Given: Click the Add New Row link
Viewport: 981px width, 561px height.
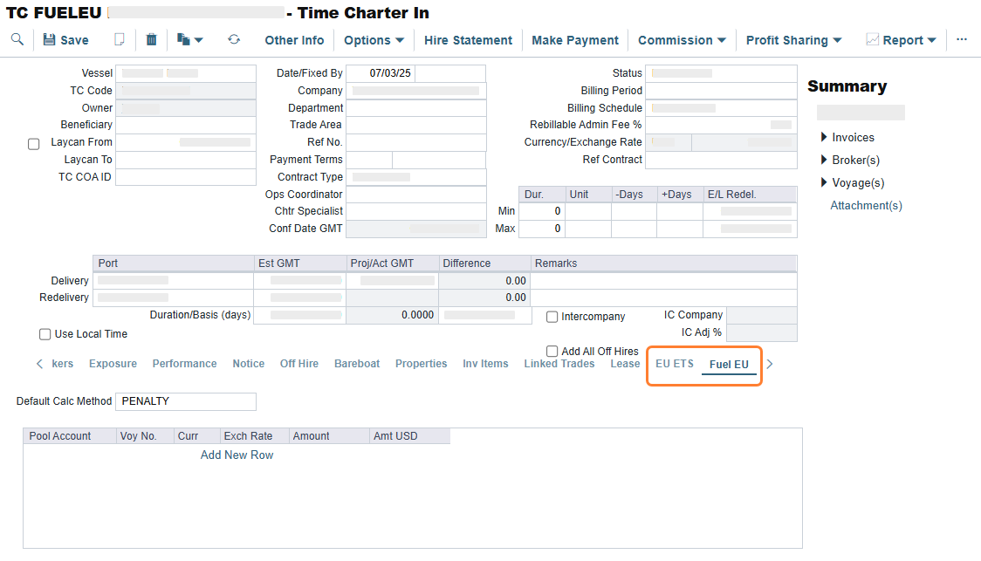Looking at the screenshot, I should (237, 455).
